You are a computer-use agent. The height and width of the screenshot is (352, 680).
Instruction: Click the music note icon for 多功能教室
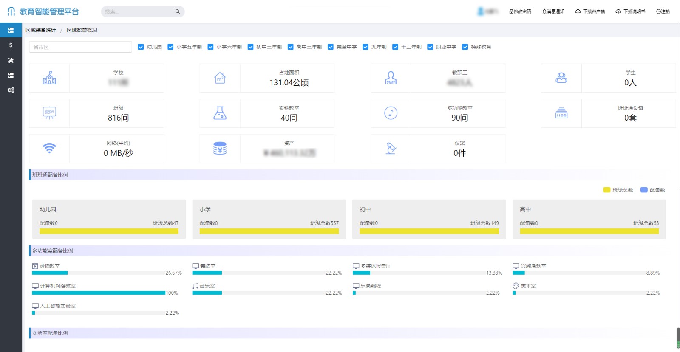[391, 113]
